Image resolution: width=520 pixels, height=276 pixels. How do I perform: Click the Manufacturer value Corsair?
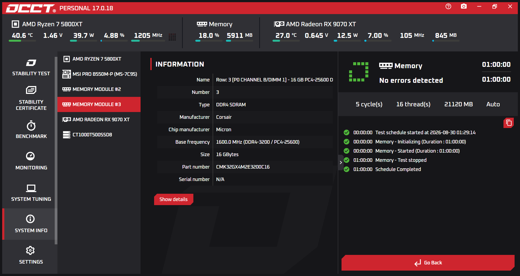tap(224, 117)
